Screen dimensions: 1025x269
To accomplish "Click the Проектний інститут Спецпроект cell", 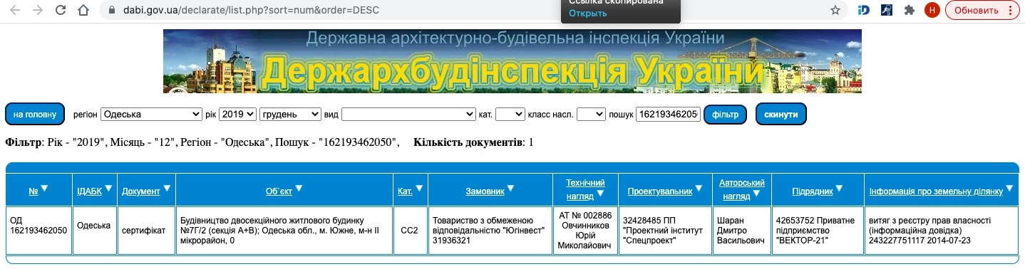I will pyautogui.click(x=665, y=231).
